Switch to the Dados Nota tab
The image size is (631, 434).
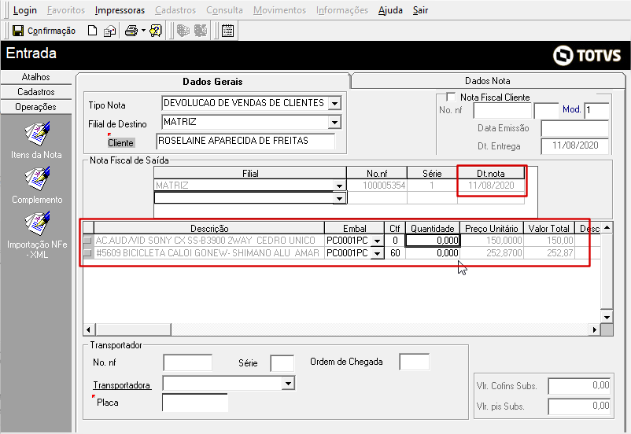(487, 81)
